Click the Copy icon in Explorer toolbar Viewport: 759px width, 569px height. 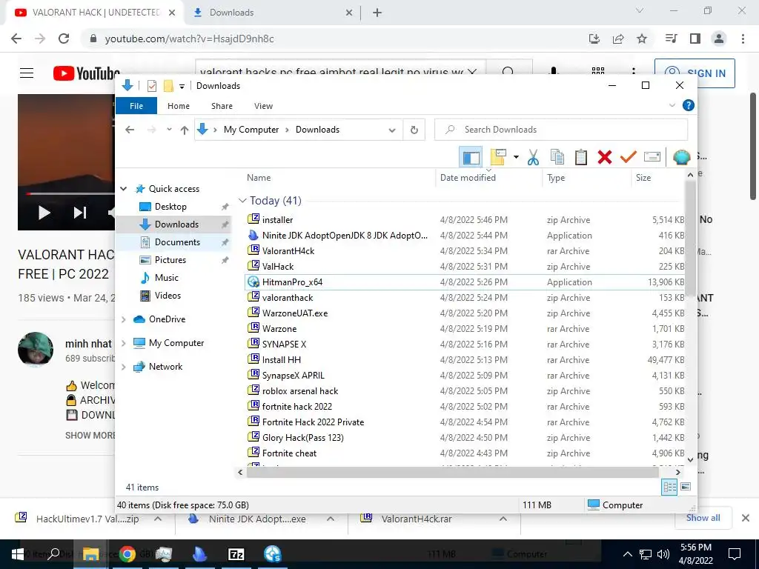[x=557, y=157]
